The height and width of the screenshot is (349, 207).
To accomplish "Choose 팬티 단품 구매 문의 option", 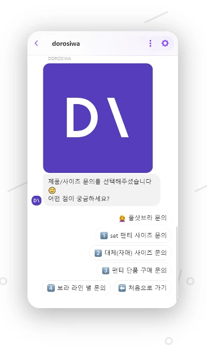I will coord(135,270).
